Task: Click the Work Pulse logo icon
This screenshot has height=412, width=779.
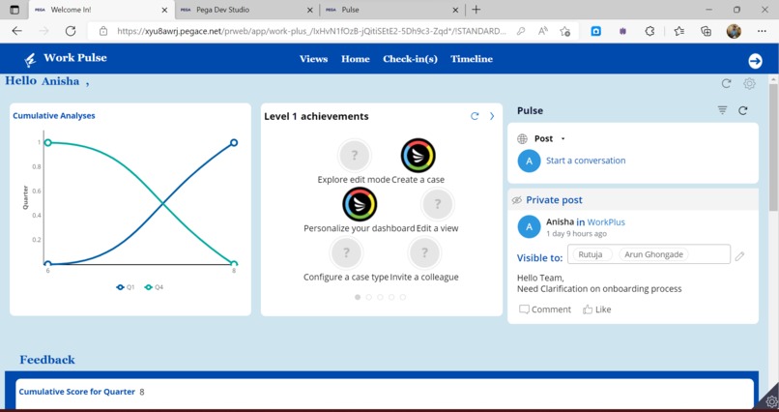Action: [x=30, y=60]
